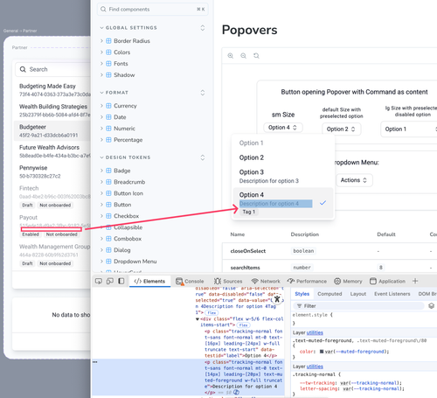Open the first utilities layer link
The image size is (437, 398).
315,332
